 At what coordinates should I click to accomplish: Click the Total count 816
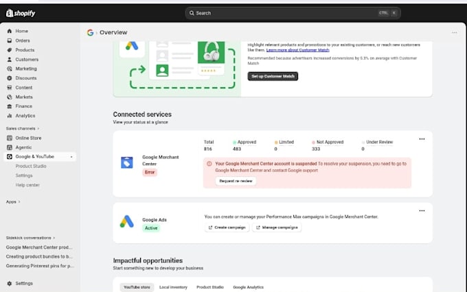point(208,149)
